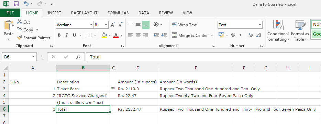Open the Insert Function fx button
Image resolution: width=321 pixels, height=124 pixels.
78,57
